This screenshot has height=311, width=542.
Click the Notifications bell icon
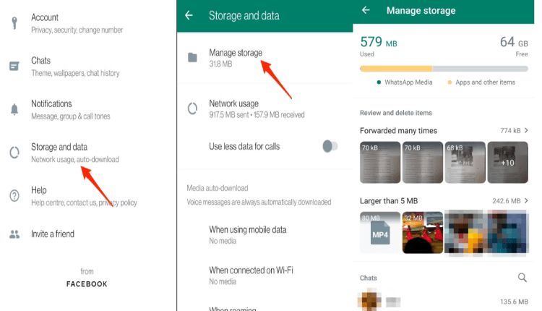coord(14,109)
